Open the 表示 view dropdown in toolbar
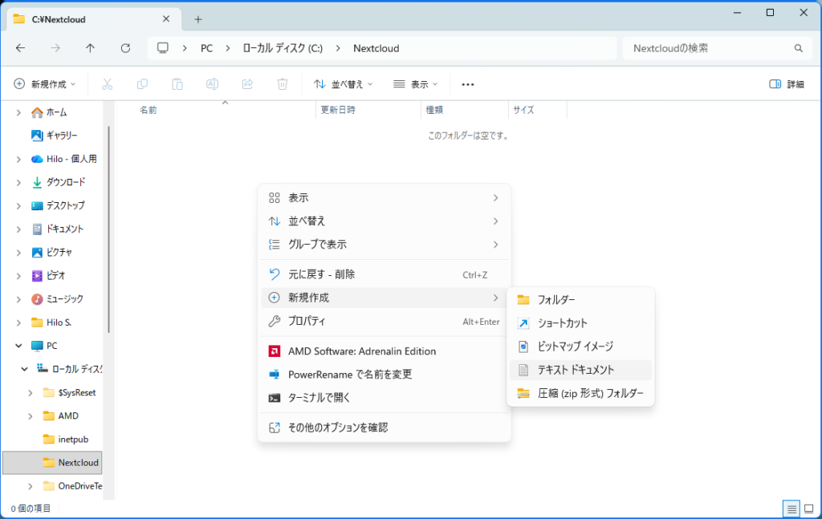 pos(416,84)
